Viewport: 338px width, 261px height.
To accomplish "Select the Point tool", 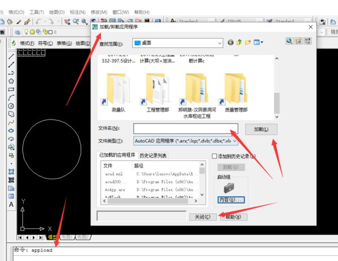I will pos(11,163).
